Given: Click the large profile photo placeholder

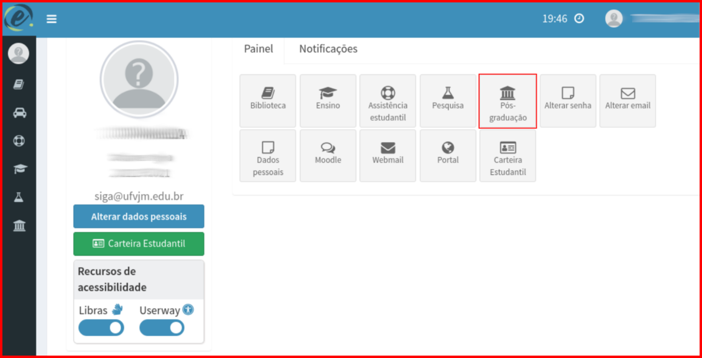Looking at the screenshot, I should [139, 80].
